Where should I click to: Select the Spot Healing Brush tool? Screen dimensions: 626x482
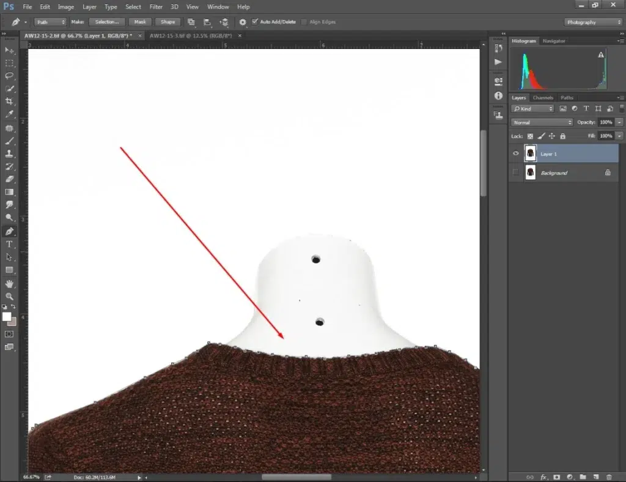click(x=10, y=128)
